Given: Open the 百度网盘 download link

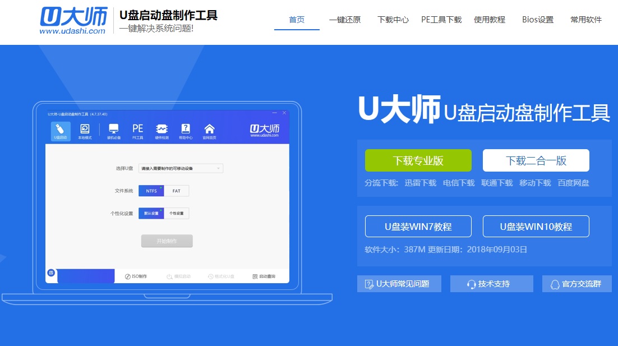Looking at the screenshot, I should (x=573, y=183).
